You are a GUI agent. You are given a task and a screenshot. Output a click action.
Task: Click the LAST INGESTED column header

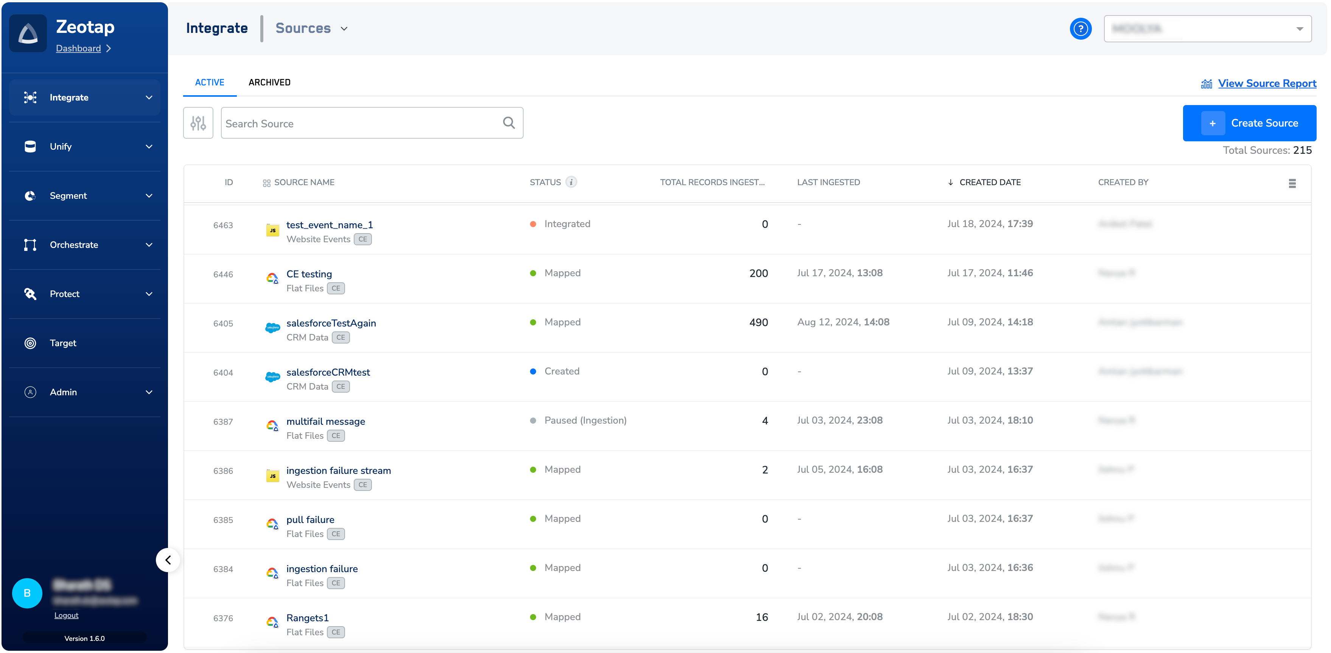tap(828, 182)
